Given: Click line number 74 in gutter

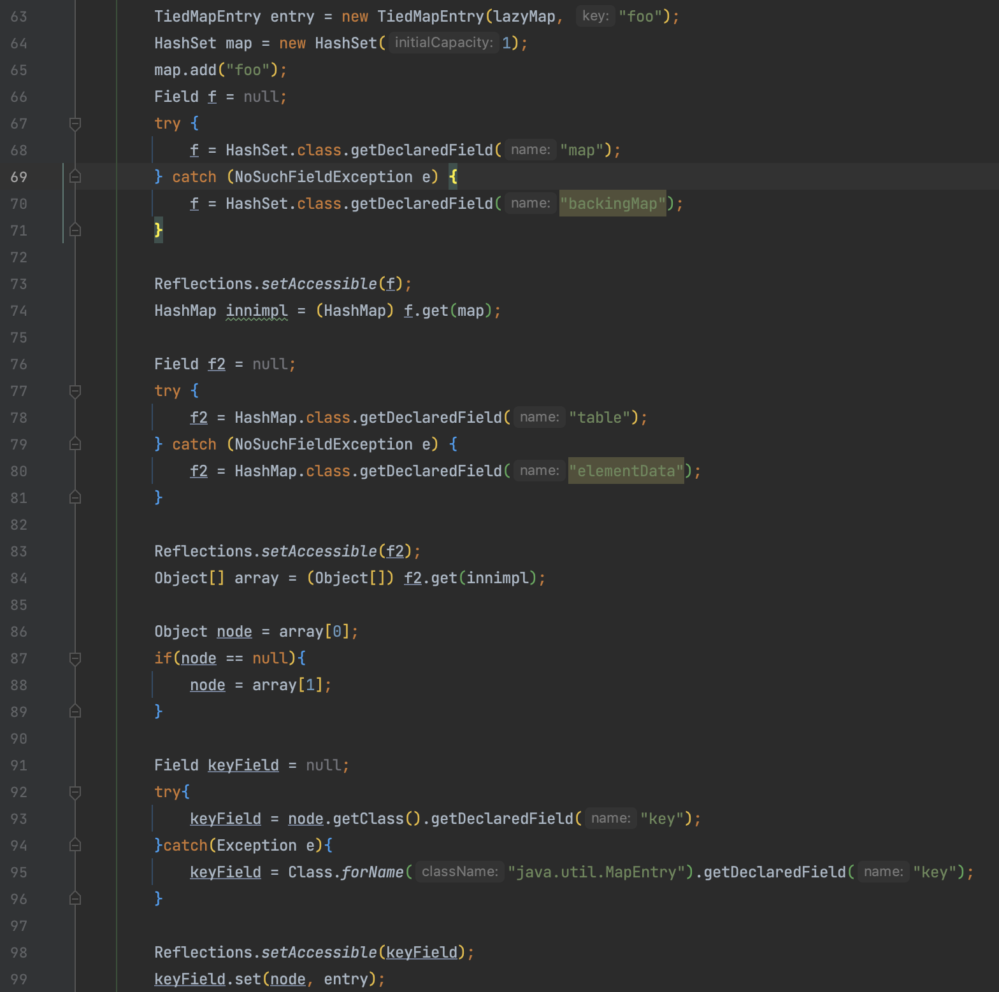Looking at the screenshot, I should pyautogui.click(x=19, y=311).
